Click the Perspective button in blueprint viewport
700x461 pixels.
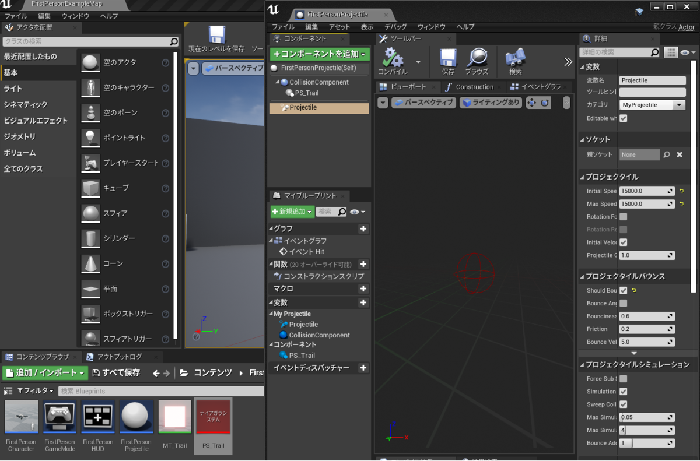point(423,103)
